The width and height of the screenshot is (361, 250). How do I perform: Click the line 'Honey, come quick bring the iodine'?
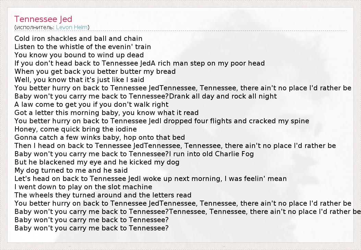pos(75,129)
